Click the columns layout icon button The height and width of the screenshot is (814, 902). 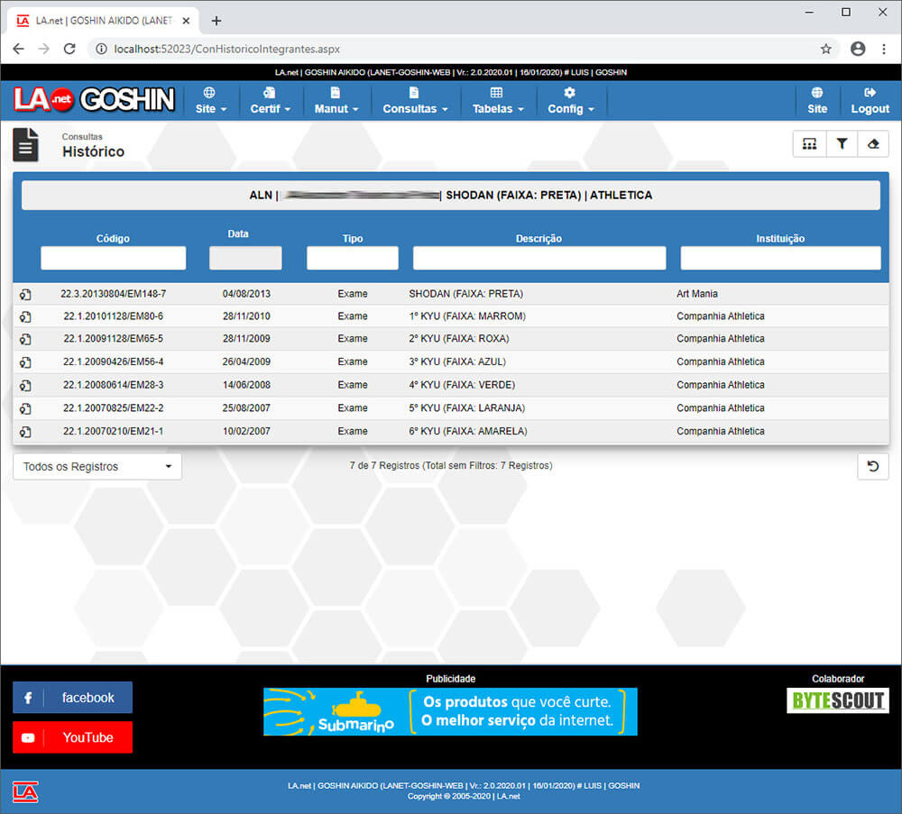[809, 144]
